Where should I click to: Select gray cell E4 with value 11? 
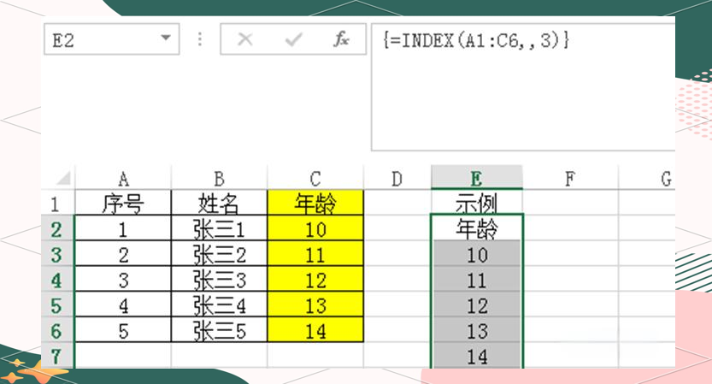(x=477, y=280)
